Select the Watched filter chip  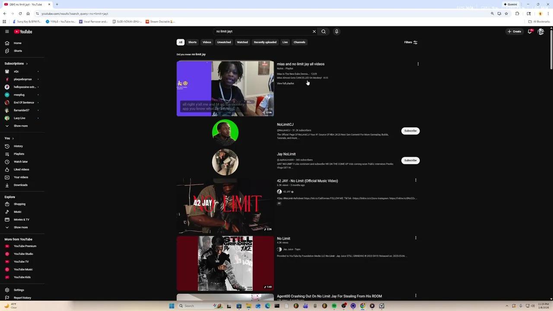point(242,42)
